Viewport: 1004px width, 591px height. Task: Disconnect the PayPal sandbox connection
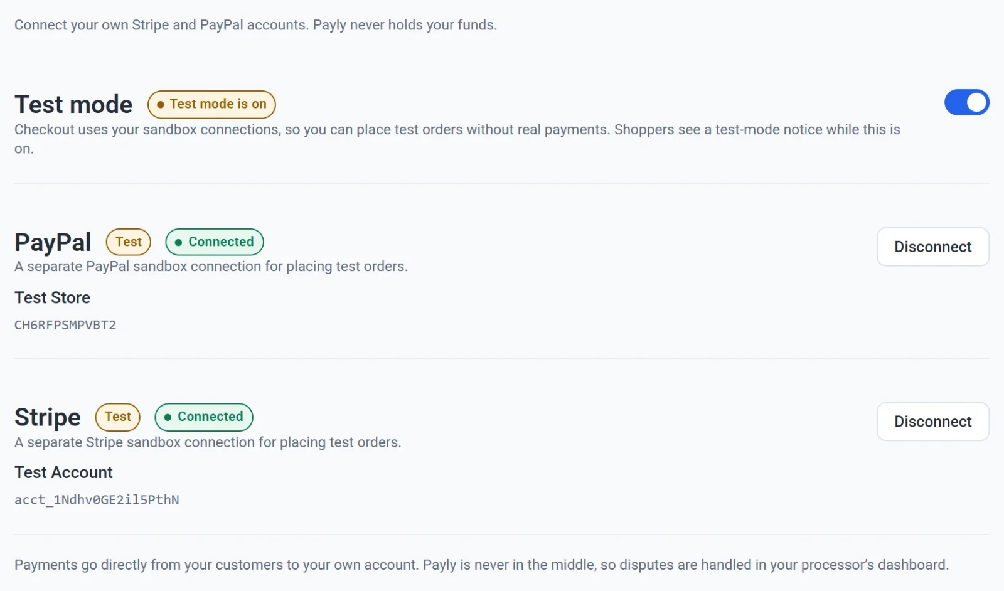click(x=932, y=247)
